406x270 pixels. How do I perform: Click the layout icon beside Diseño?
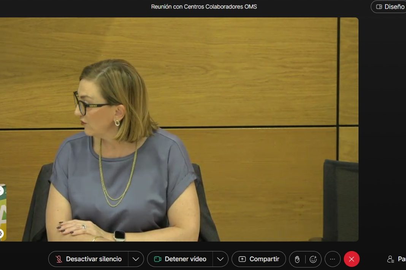379,7
